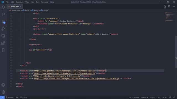
Task: Open the Run menu
Action: (37, 2)
